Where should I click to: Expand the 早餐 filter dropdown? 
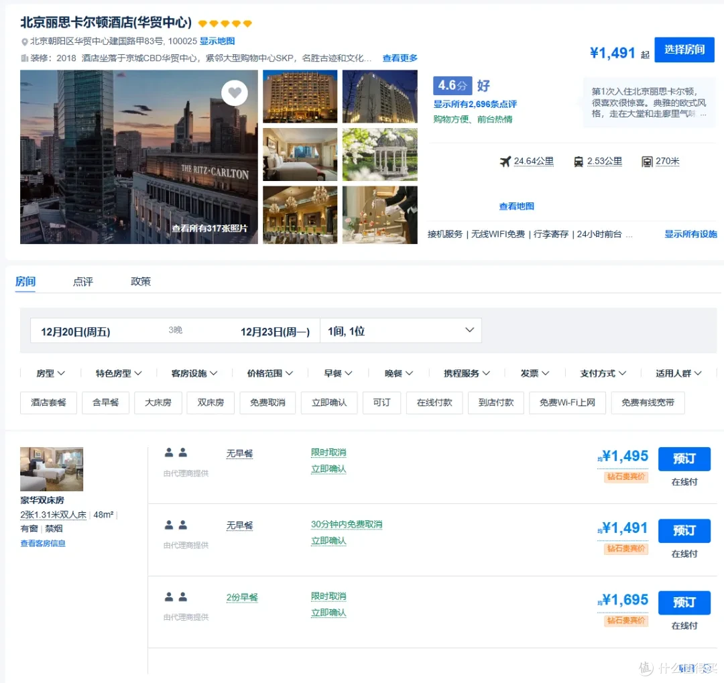tap(338, 373)
